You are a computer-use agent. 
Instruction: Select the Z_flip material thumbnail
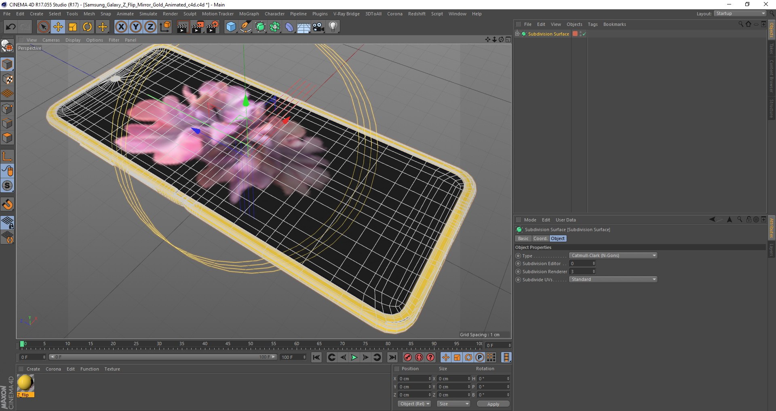(x=25, y=383)
